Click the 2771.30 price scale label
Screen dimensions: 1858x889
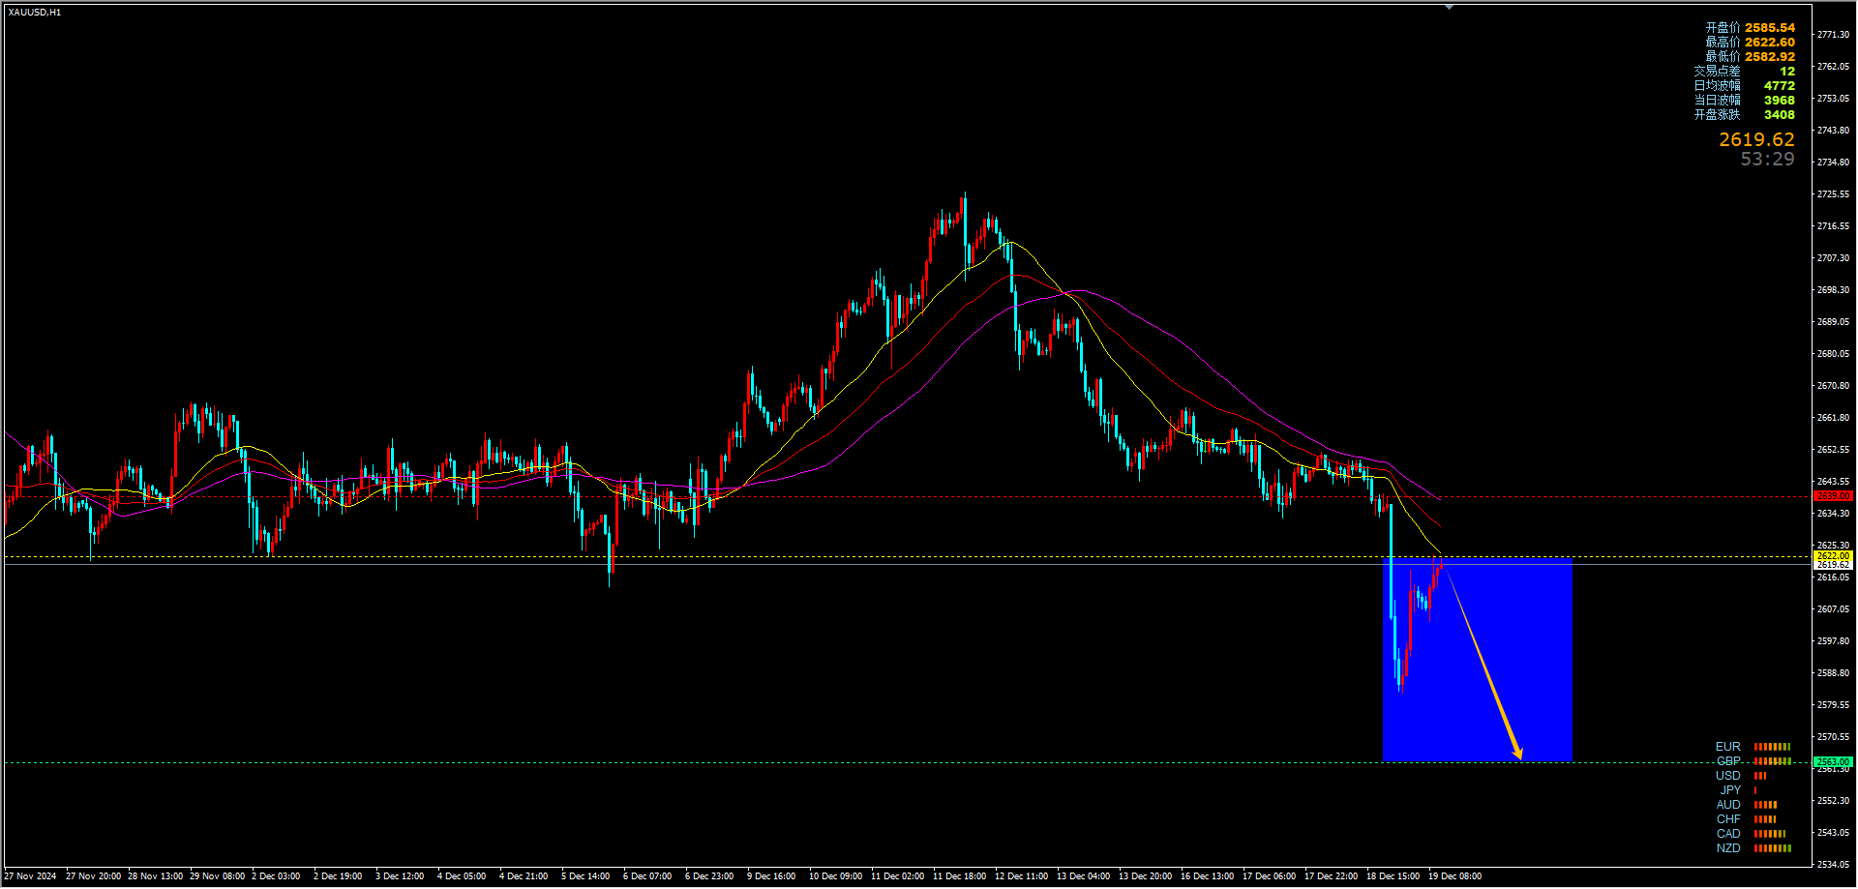click(x=1833, y=35)
